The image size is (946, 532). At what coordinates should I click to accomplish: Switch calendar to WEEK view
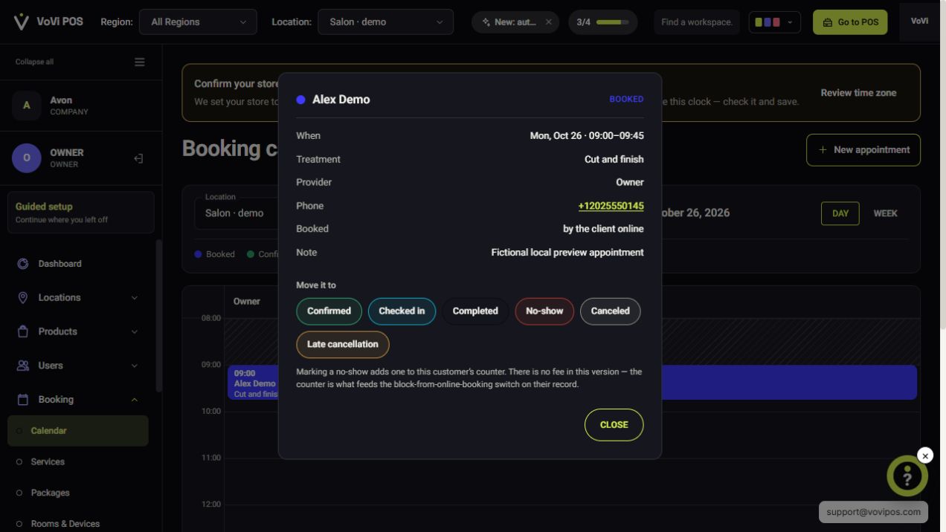tap(885, 213)
